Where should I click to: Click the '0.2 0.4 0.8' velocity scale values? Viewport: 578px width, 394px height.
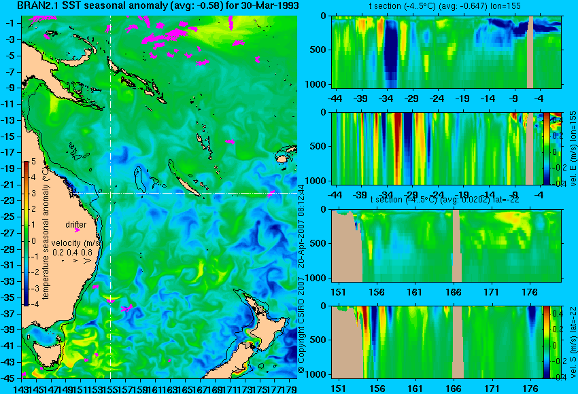(72, 253)
